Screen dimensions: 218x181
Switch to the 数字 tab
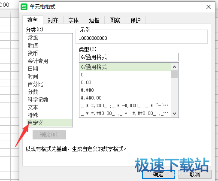click(x=33, y=20)
